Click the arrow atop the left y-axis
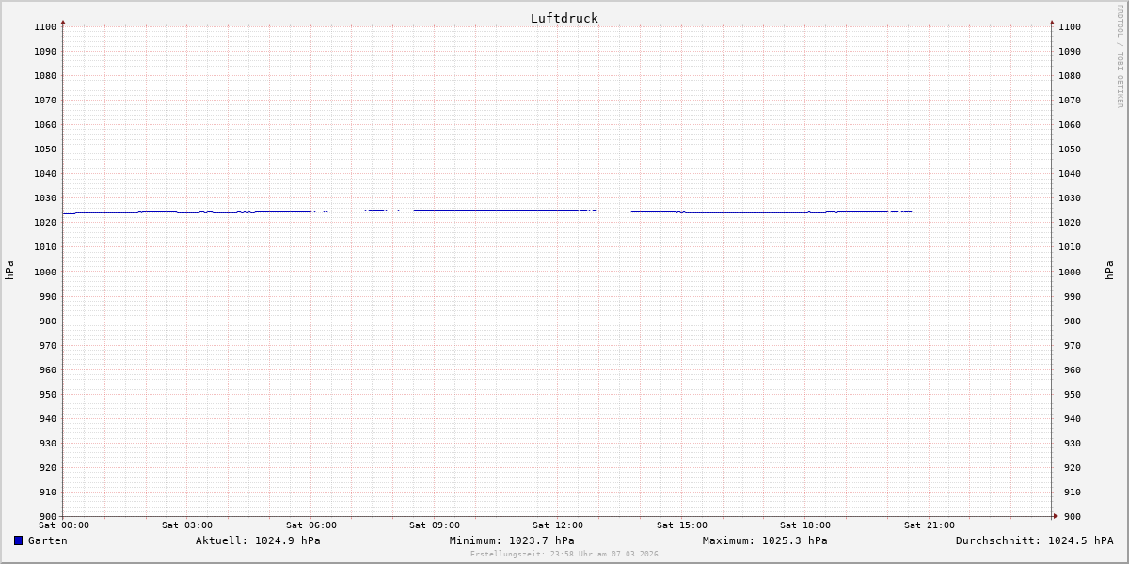 63,22
